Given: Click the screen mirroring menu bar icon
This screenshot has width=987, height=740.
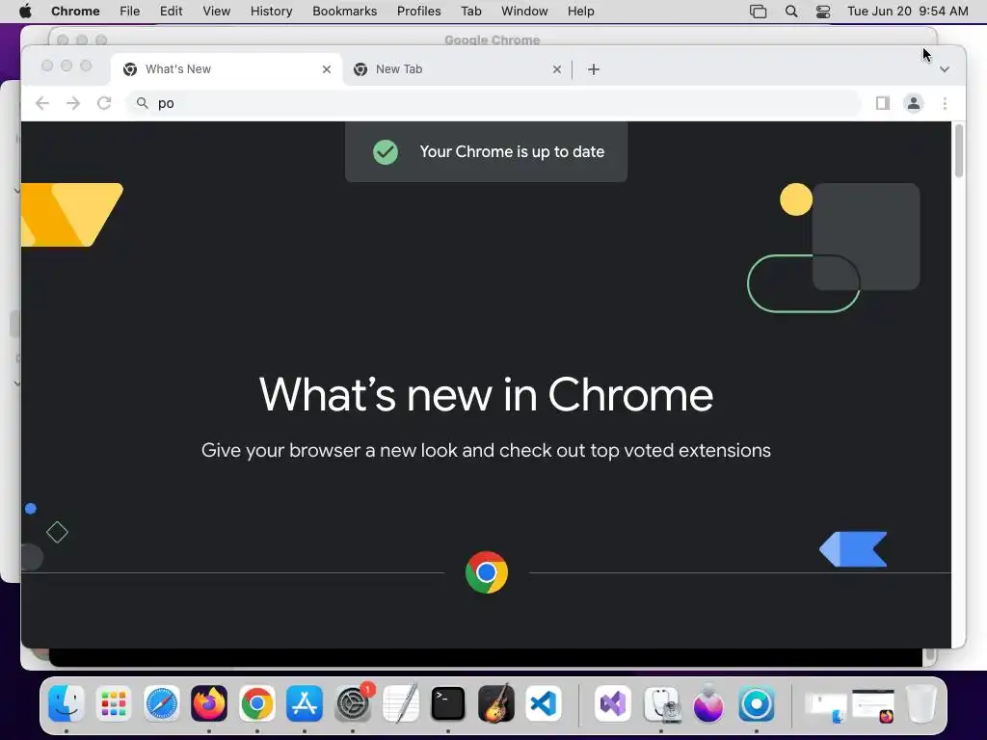Looking at the screenshot, I should [x=758, y=12].
